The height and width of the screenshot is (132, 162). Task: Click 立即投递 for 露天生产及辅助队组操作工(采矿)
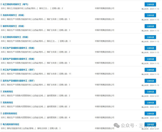click(x=150, y=81)
